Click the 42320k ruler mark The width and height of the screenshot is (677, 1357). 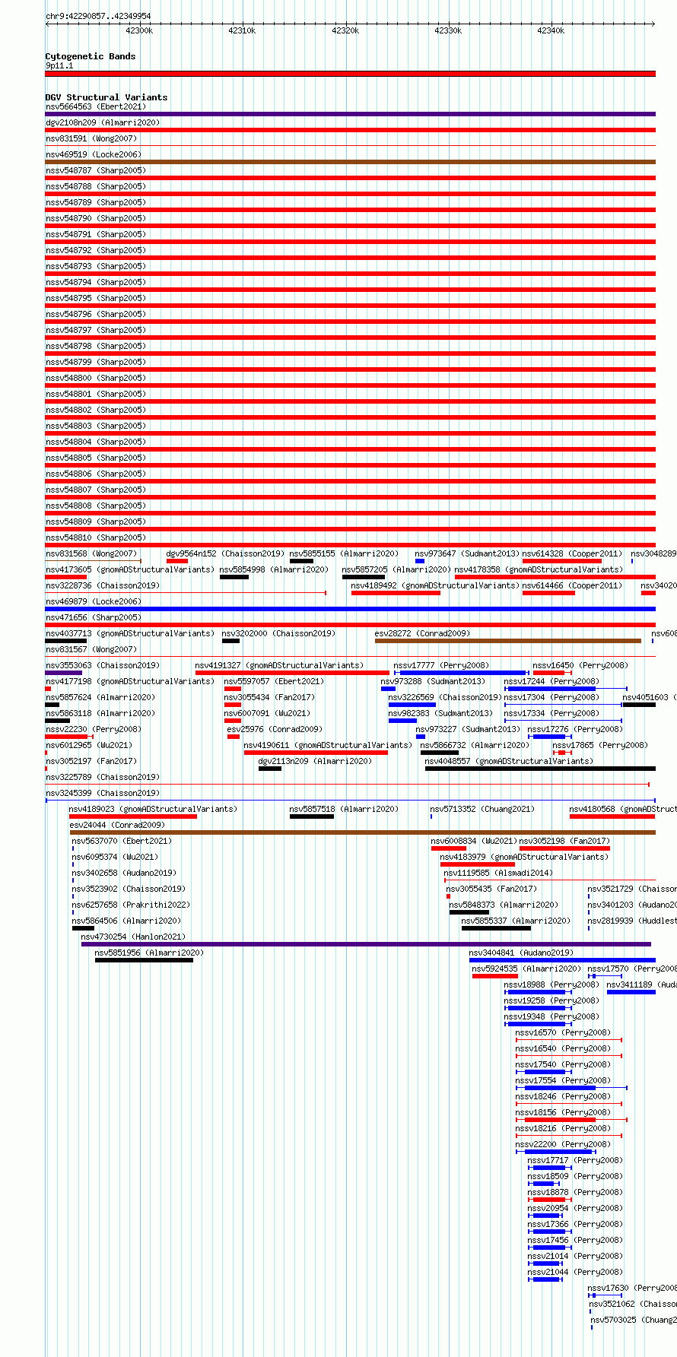pos(345,30)
